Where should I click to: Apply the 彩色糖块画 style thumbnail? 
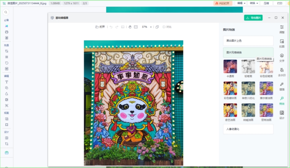click(x=230, y=88)
